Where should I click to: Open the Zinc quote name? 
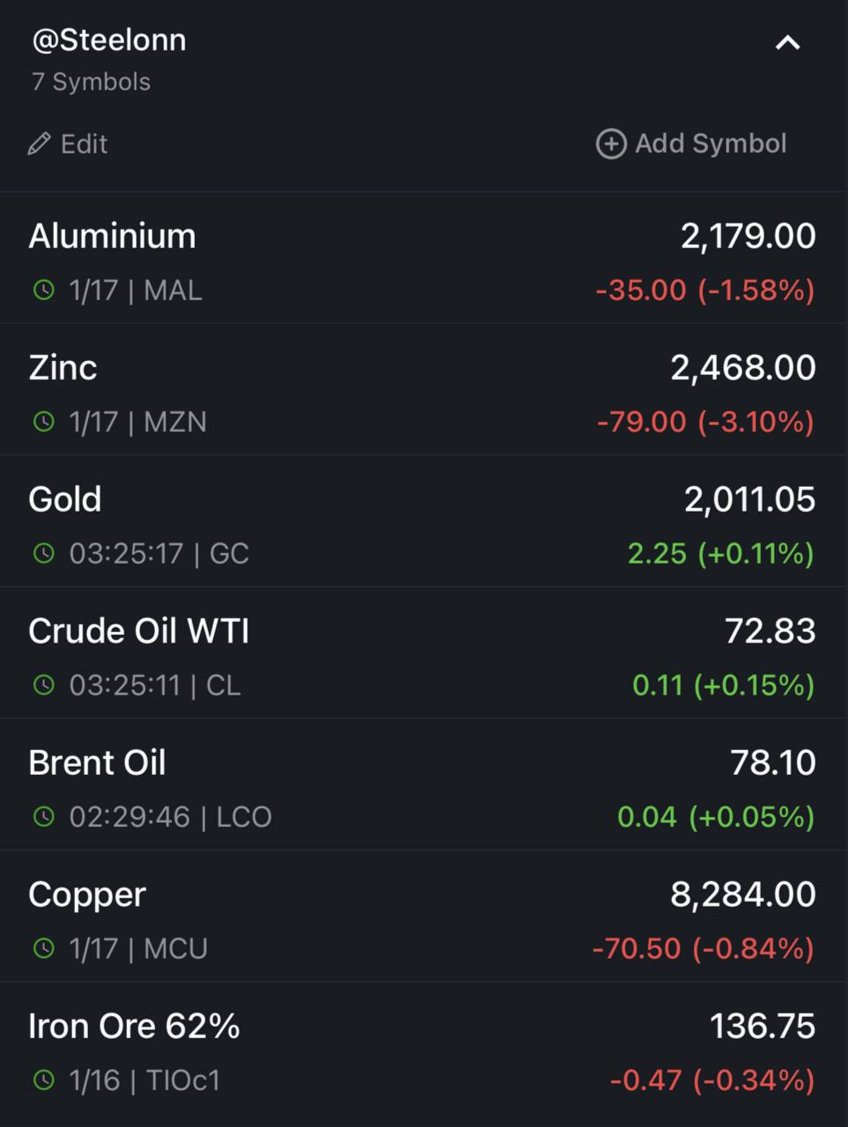point(63,368)
